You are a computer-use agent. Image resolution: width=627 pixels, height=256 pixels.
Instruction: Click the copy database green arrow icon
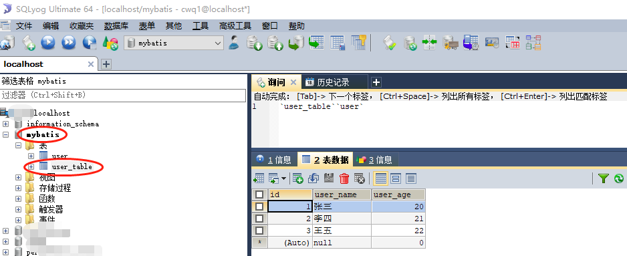point(296,43)
